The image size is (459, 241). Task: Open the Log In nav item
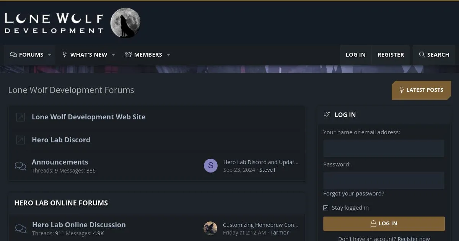(355, 55)
